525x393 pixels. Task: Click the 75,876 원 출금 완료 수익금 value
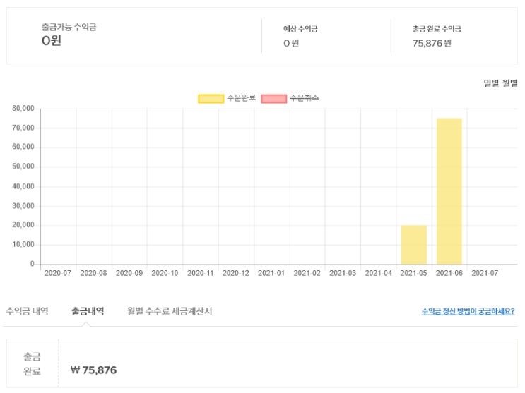click(432, 43)
